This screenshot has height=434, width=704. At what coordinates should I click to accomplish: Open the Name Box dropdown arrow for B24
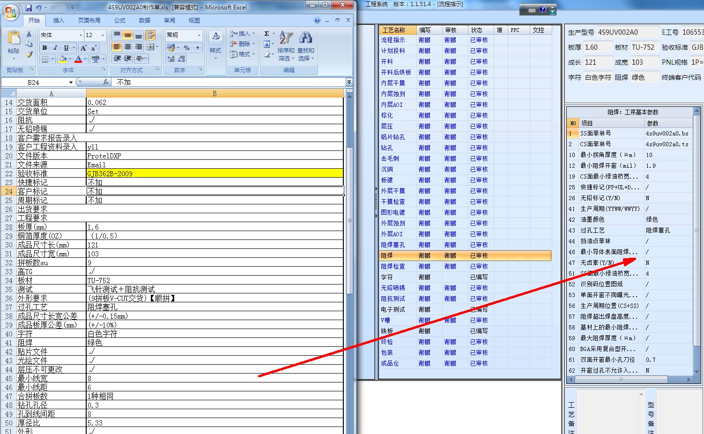(x=71, y=82)
